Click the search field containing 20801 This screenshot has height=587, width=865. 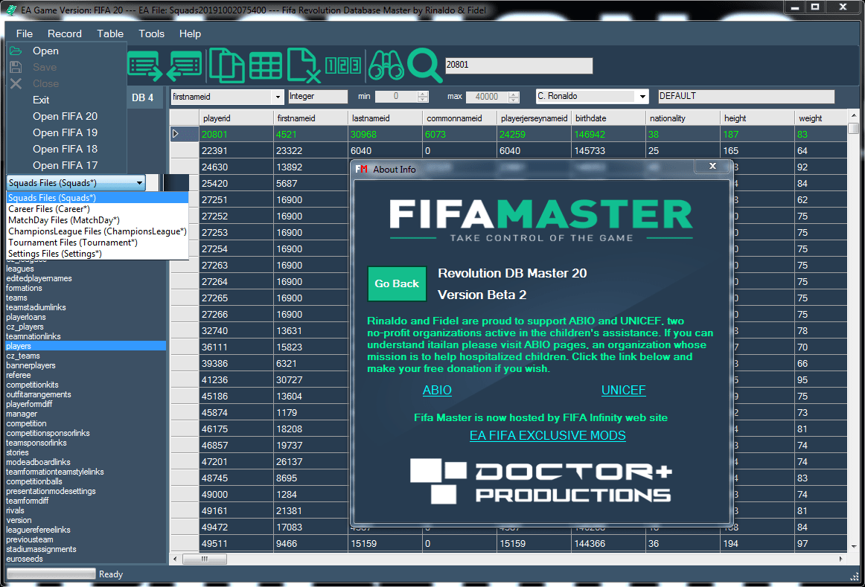pos(519,65)
